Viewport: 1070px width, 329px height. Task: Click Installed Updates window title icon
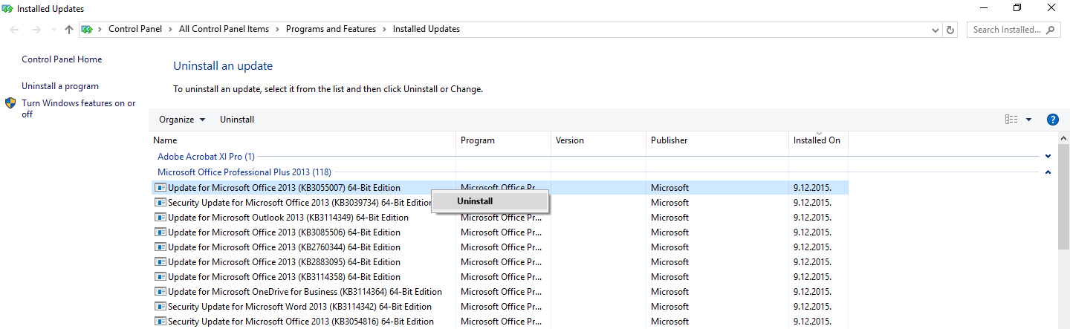click(x=7, y=9)
